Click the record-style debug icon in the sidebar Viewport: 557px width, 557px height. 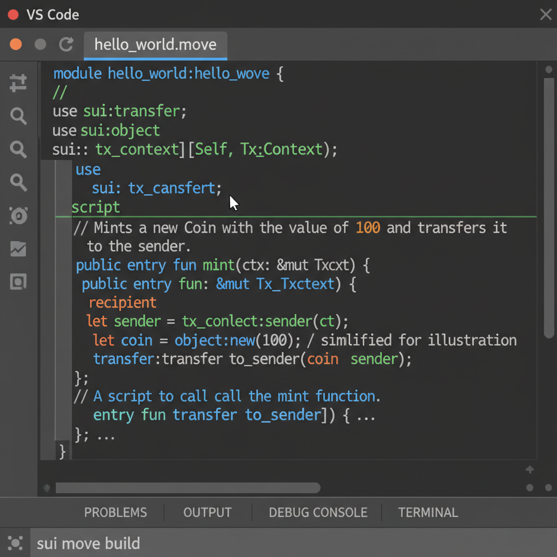coord(18,216)
